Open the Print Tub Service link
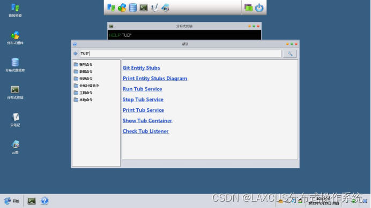This screenshot has width=371, height=208. (143, 110)
